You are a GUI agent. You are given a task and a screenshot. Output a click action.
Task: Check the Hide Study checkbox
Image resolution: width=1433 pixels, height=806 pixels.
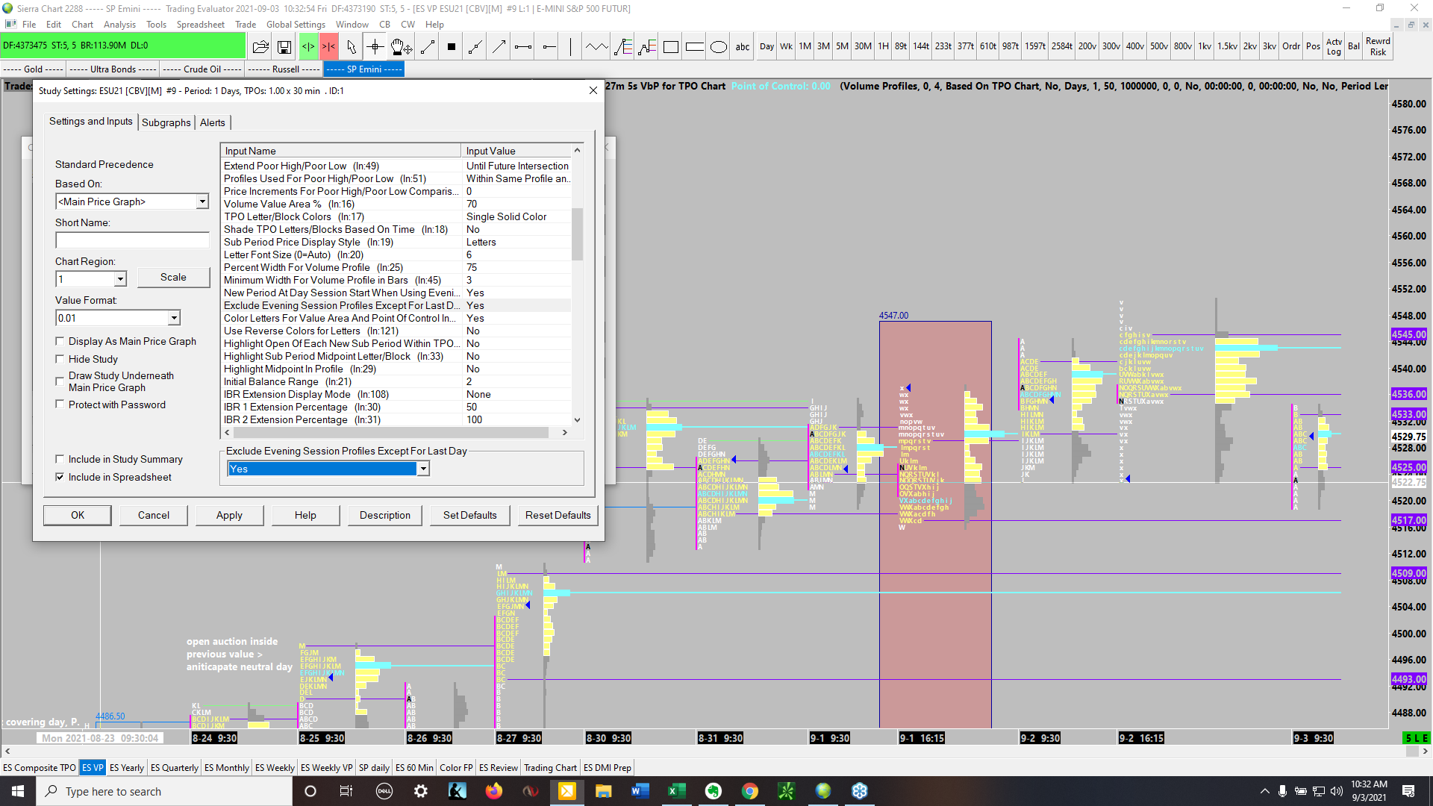(x=60, y=359)
